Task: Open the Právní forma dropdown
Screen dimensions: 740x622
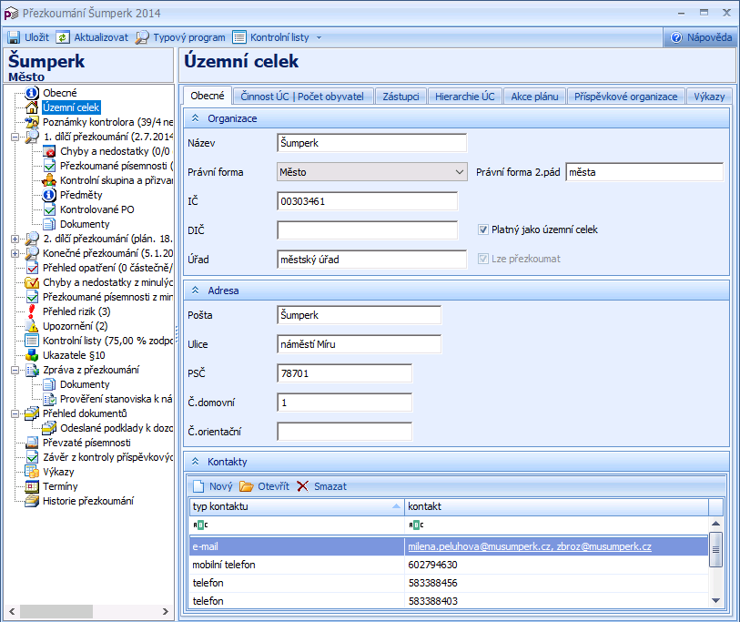Action: coord(460,172)
